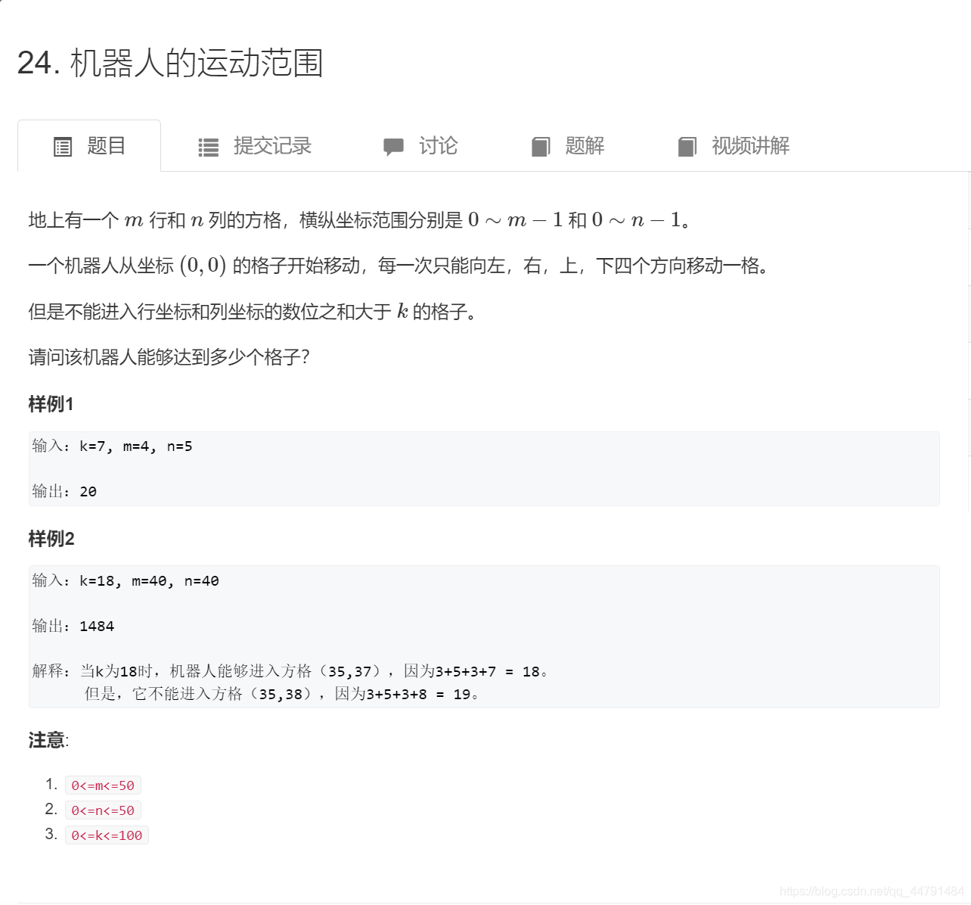Switch to the 提交记录 tab
This screenshot has width=971, height=905.
tap(255, 146)
